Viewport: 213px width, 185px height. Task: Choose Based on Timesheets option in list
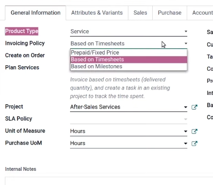[129, 59]
